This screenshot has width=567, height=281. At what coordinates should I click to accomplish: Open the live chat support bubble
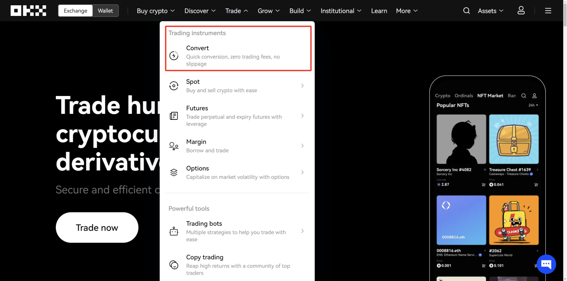click(546, 264)
